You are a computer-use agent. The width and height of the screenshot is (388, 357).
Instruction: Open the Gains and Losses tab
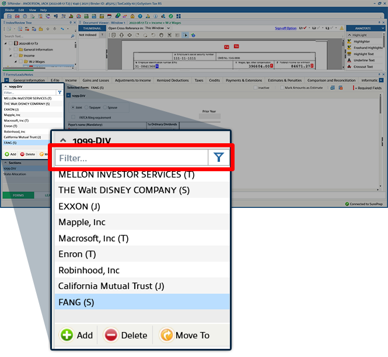coord(95,80)
